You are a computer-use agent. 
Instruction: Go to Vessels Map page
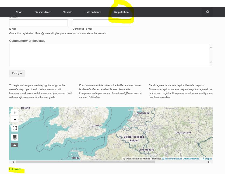43,12
